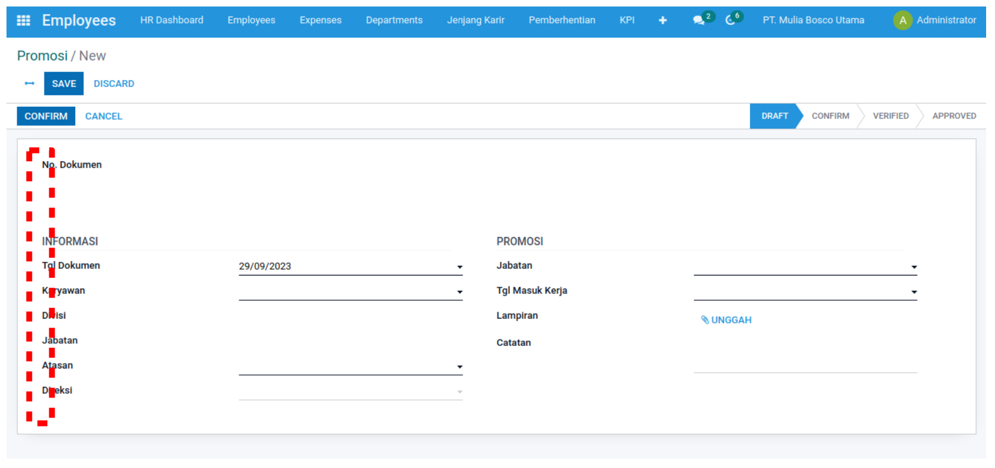The image size is (995, 468).
Task: Open the Pemberhentian menu
Action: pos(561,20)
